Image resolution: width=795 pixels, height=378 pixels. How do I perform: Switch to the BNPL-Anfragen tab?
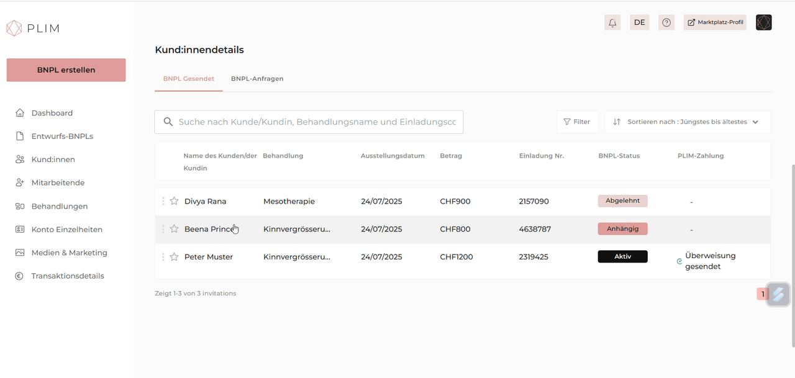click(257, 79)
